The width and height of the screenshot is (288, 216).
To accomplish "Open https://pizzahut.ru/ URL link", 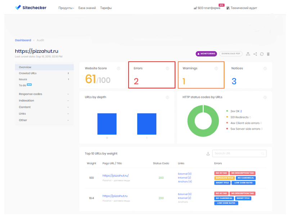I will point(116,176).
